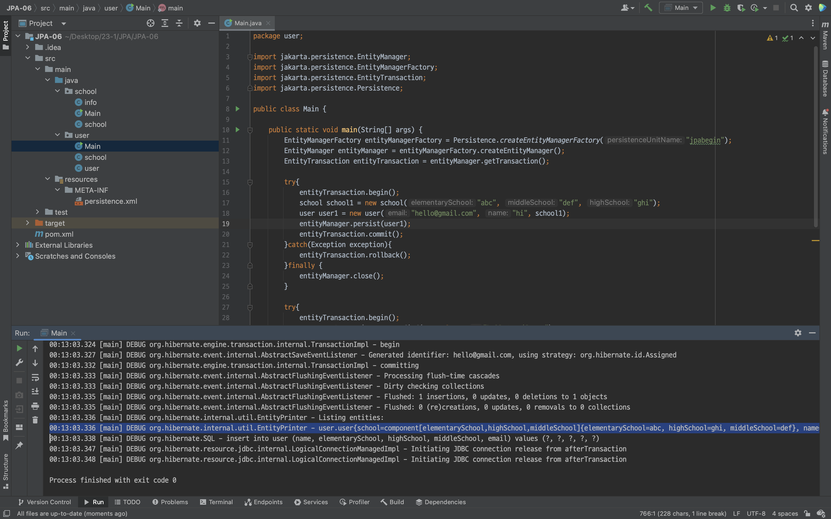Click the Clear All trash icon in Run panel

point(35,420)
